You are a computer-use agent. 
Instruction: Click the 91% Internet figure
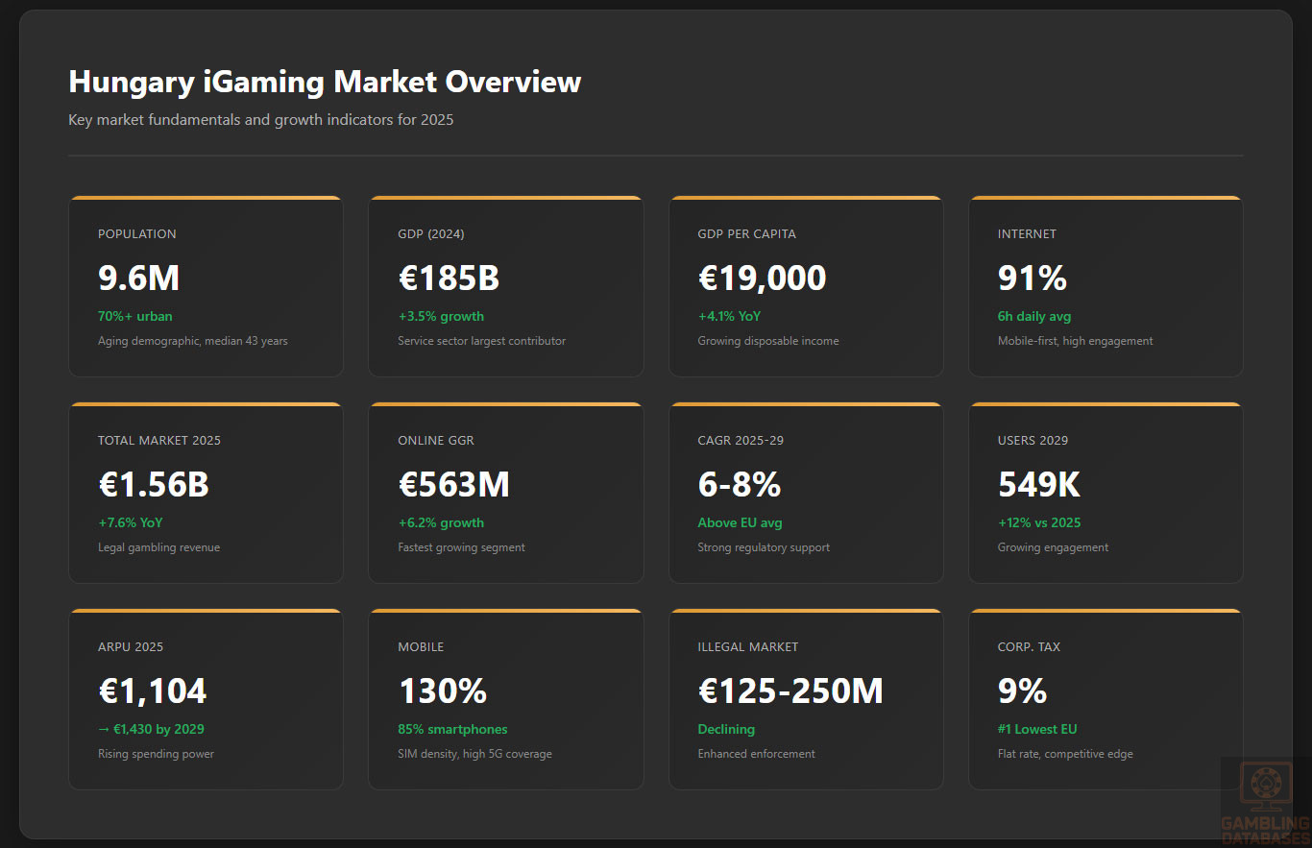(1033, 278)
